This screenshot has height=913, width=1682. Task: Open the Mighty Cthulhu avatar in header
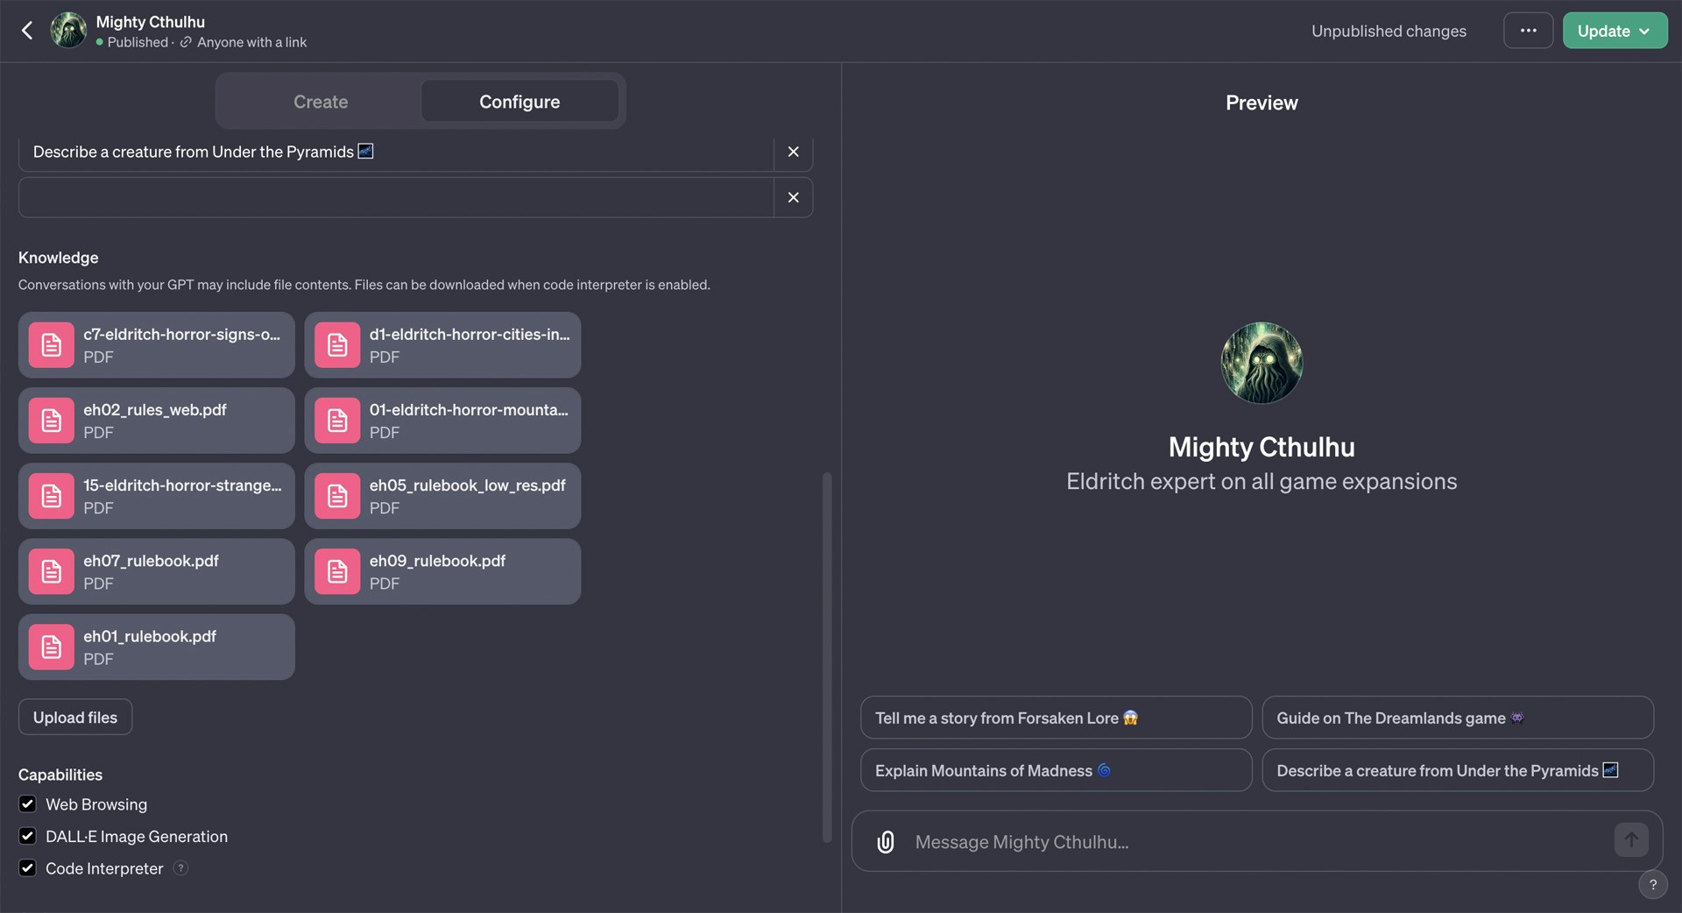pos(68,31)
